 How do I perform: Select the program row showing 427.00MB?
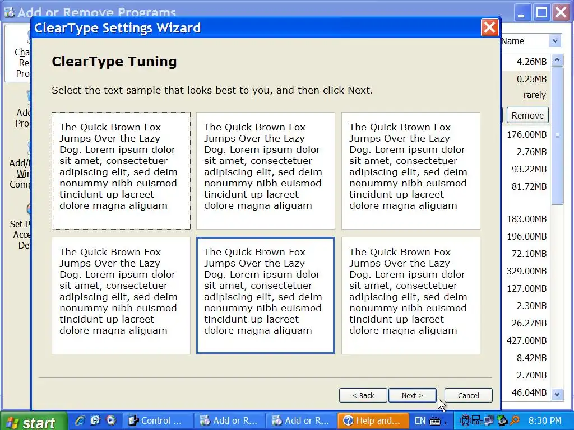[x=526, y=340]
